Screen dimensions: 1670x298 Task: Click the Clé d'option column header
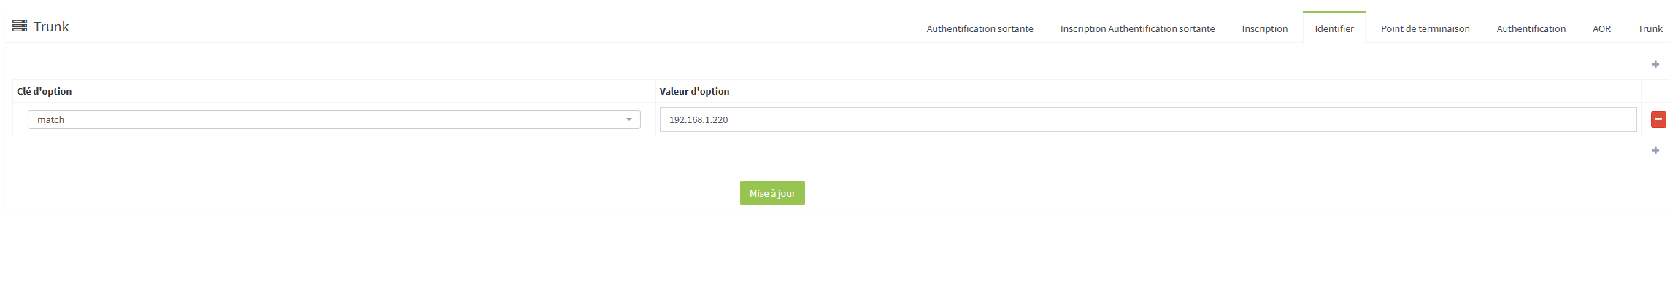tap(45, 92)
